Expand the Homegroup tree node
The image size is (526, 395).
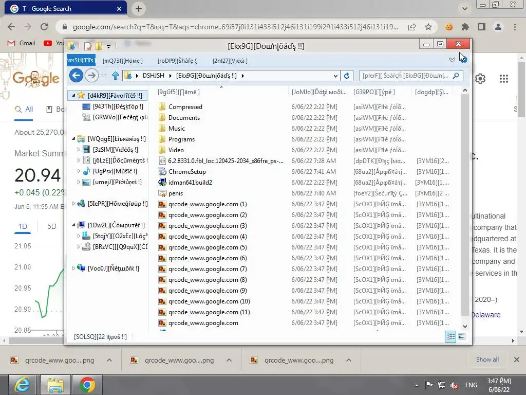click(x=73, y=203)
